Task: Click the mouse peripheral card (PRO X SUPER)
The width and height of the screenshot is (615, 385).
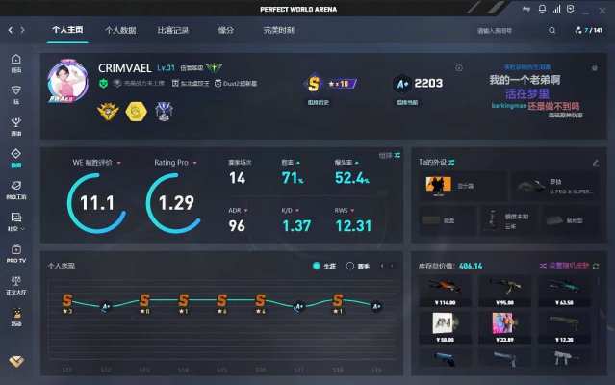Action: click(555, 186)
